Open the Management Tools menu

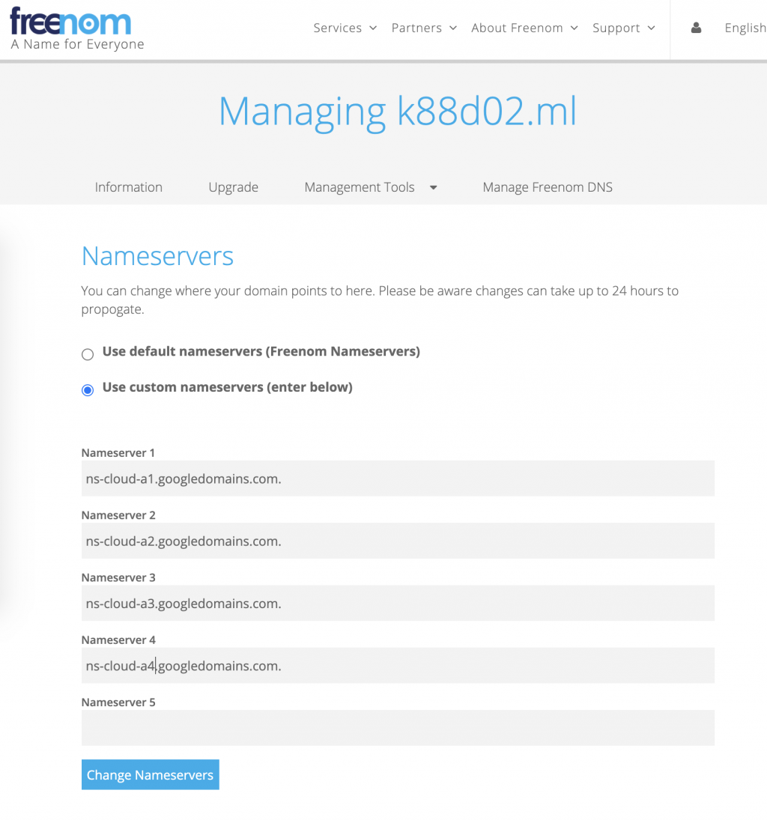pyautogui.click(x=360, y=187)
